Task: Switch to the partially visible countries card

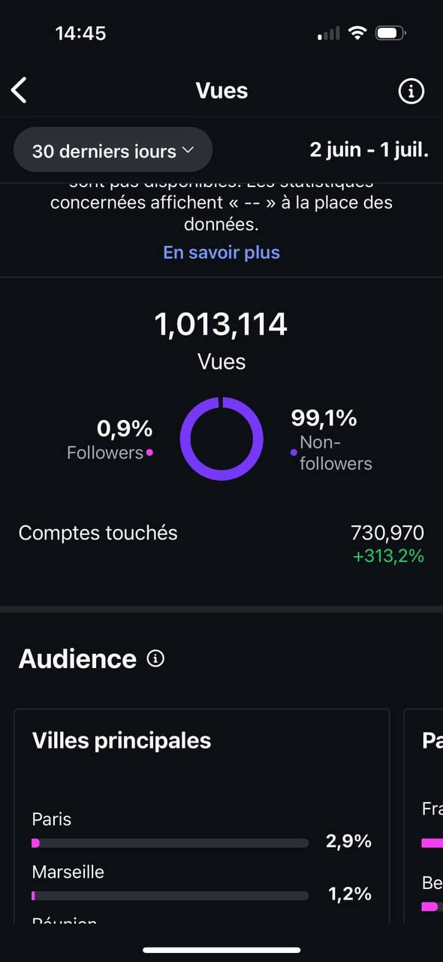Action: click(x=423, y=816)
